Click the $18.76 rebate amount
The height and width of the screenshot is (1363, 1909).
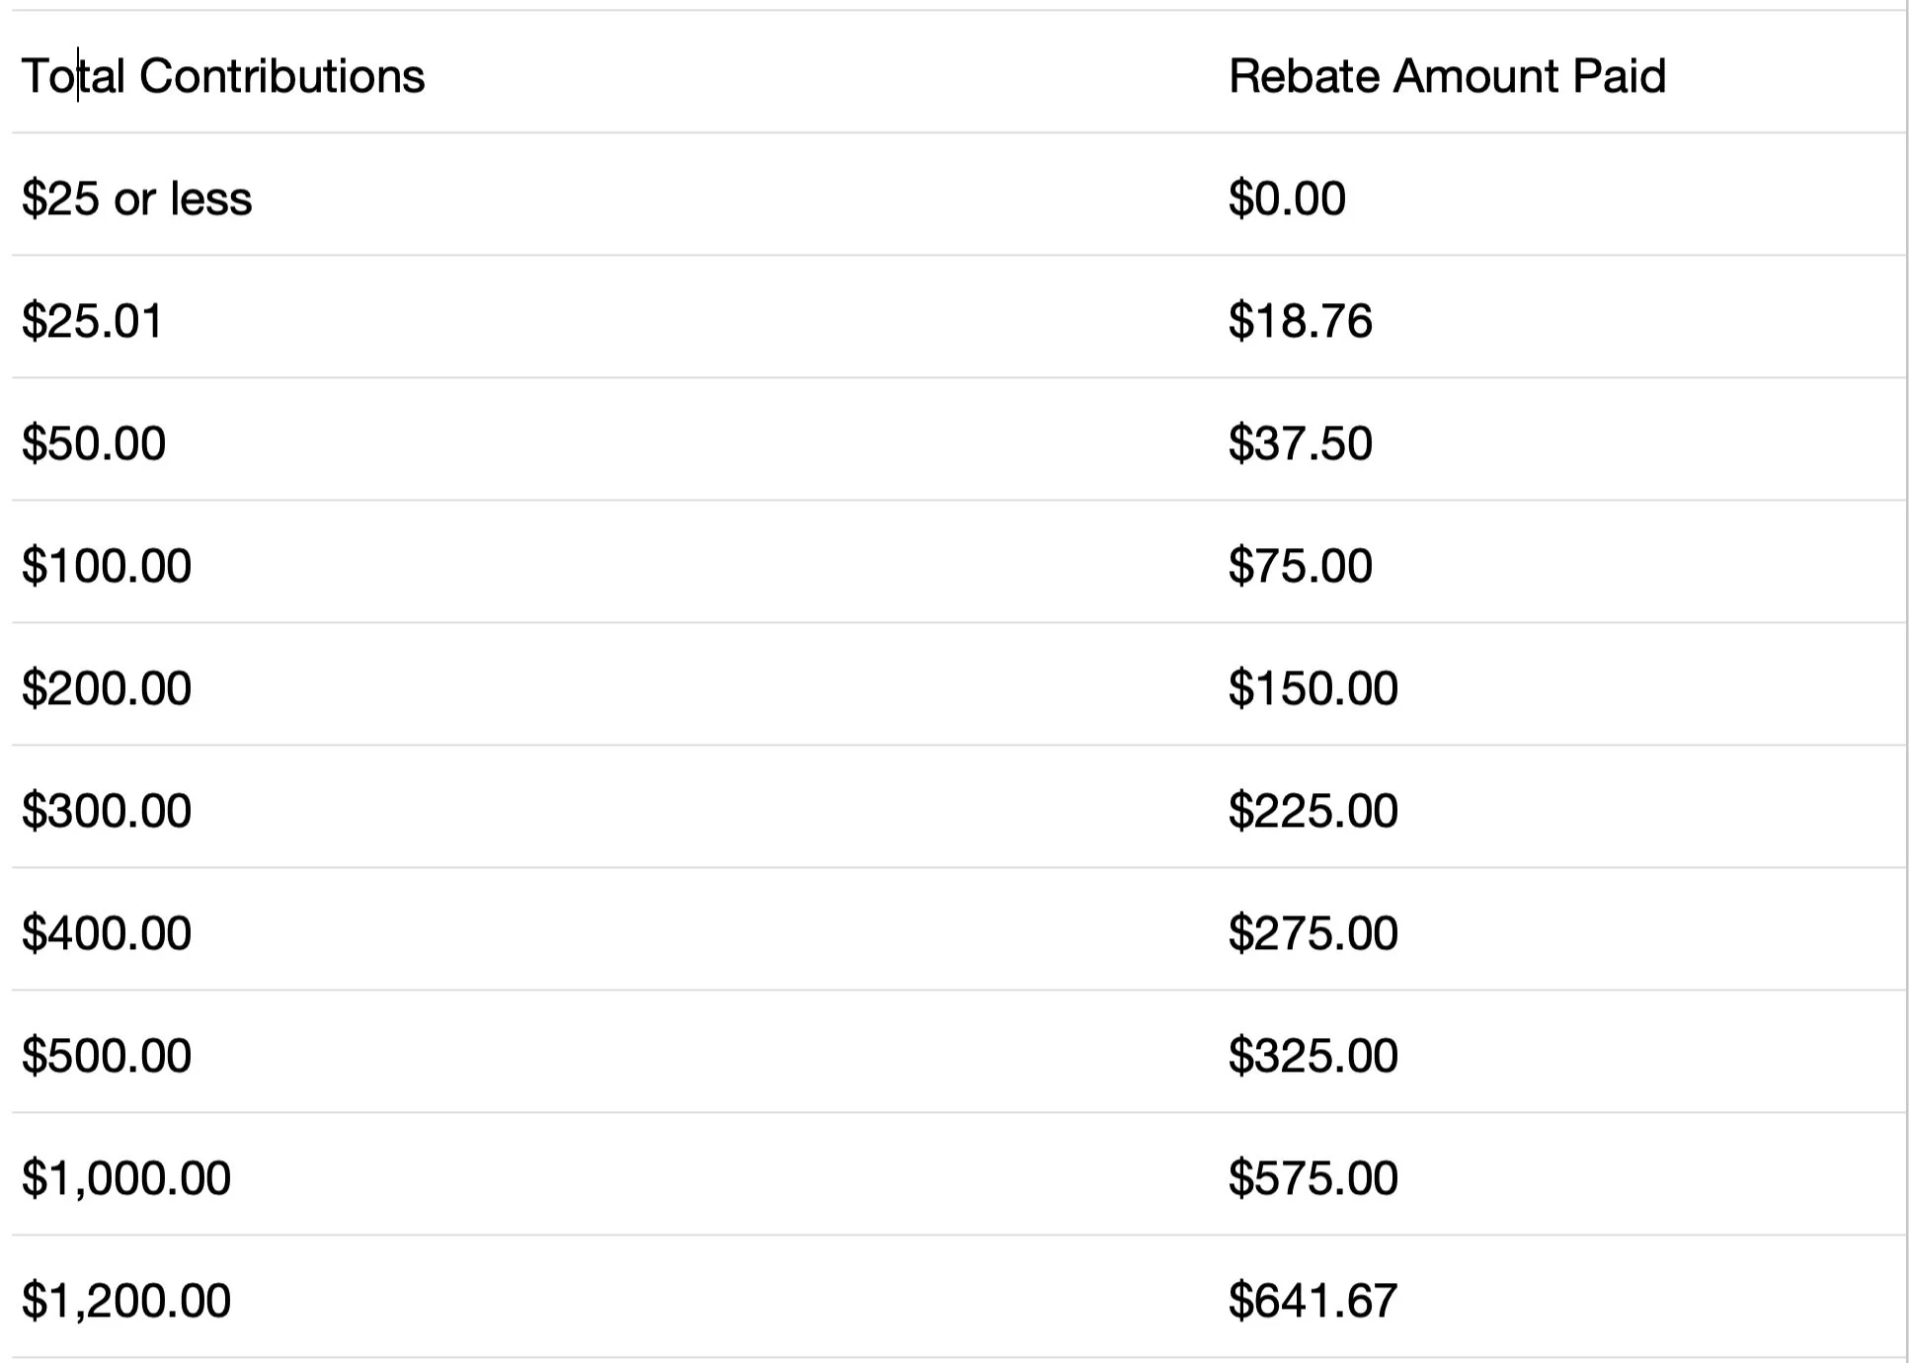[x=1300, y=321]
